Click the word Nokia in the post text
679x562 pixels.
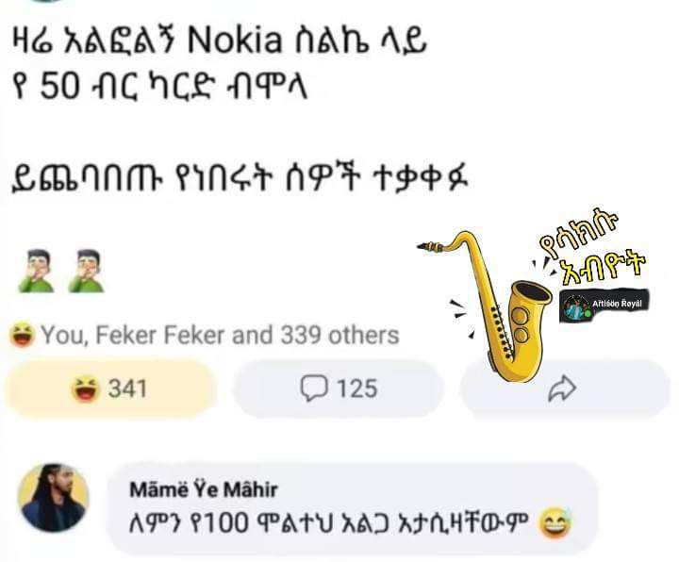click(x=235, y=41)
